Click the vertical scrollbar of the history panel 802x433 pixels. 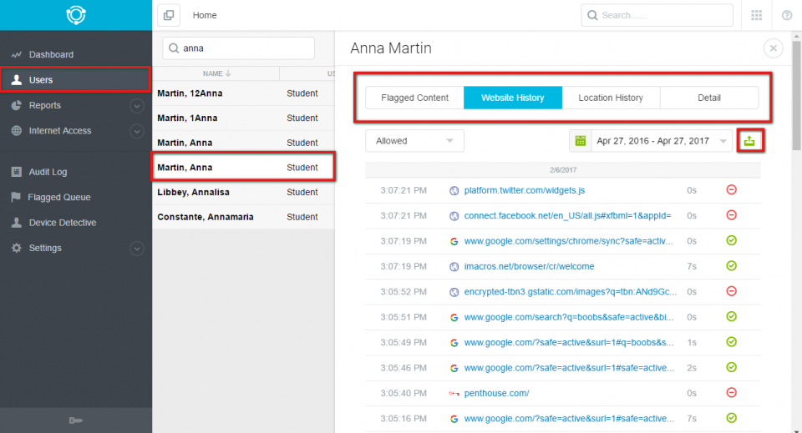click(796, 96)
